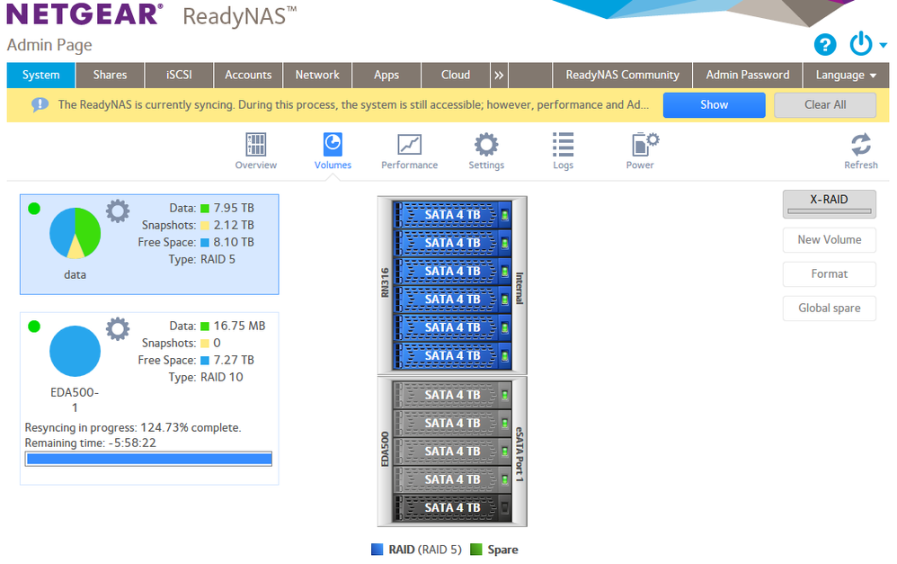Click the Format button

830,274
